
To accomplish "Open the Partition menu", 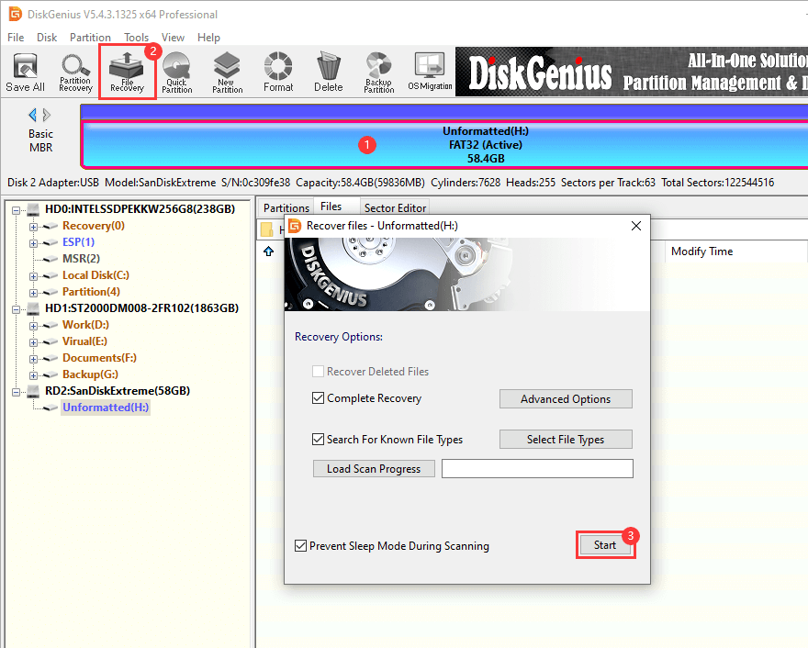I will click(90, 38).
